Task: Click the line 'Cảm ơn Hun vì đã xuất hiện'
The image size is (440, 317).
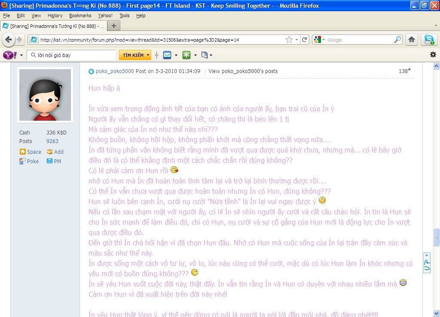Action: coord(158,294)
